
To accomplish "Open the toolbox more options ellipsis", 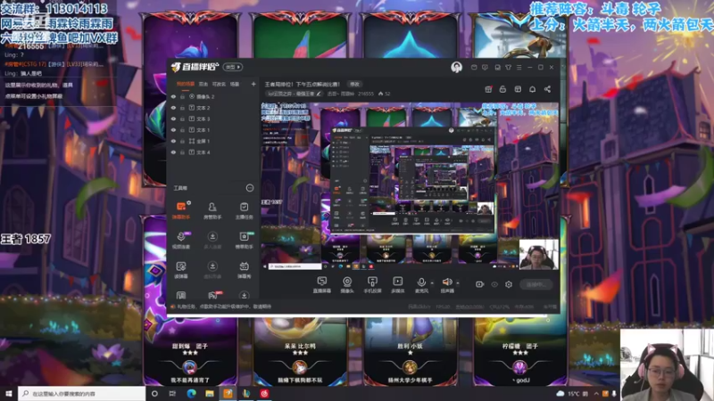I will tap(250, 188).
